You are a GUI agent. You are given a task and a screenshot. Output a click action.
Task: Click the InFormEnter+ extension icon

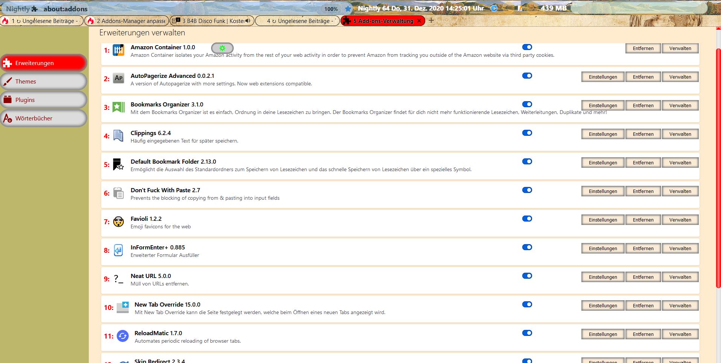pyautogui.click(x=119, y=250)
